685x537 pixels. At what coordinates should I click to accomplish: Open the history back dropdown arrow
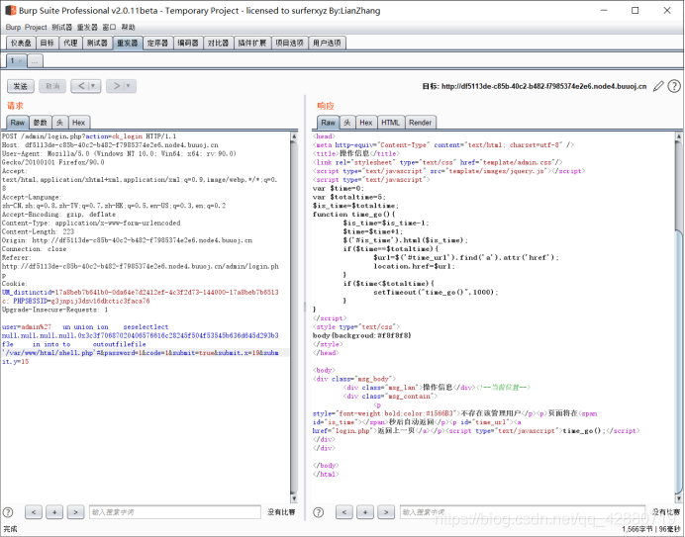[x=93, y=86]
